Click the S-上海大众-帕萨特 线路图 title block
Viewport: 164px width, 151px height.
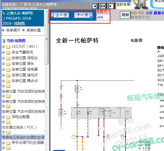tap(23, 18)
